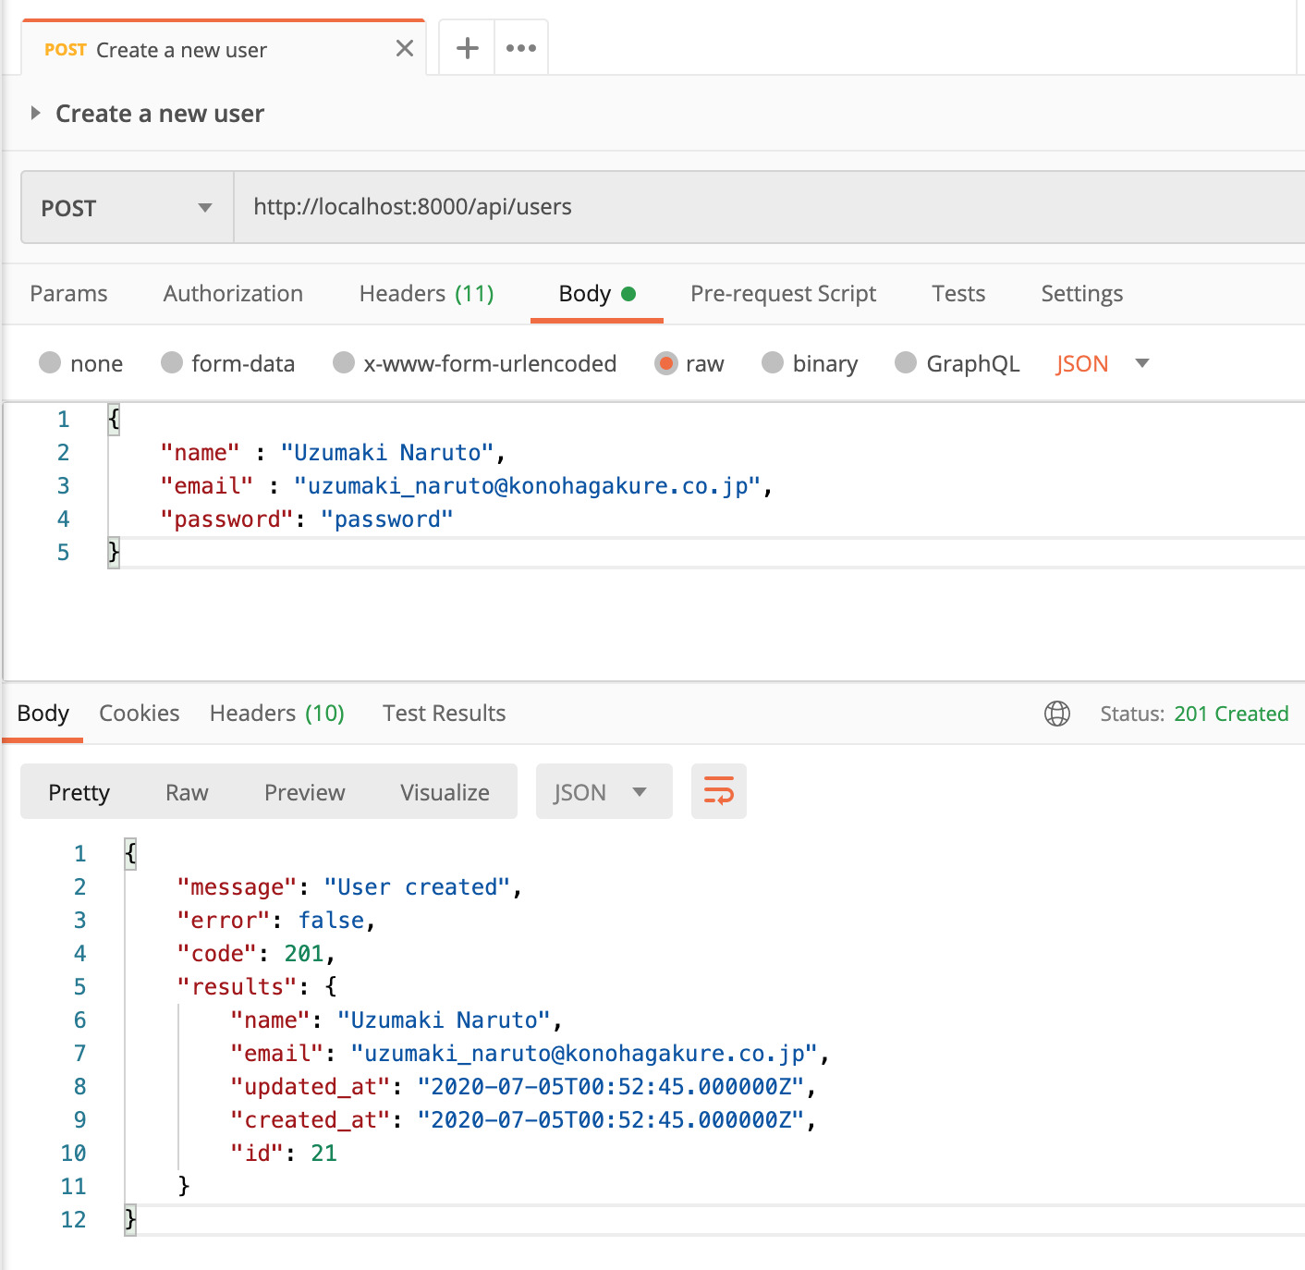Select the request Body tab
The height and width of the screenshot is (1270, 1305).
597,294
